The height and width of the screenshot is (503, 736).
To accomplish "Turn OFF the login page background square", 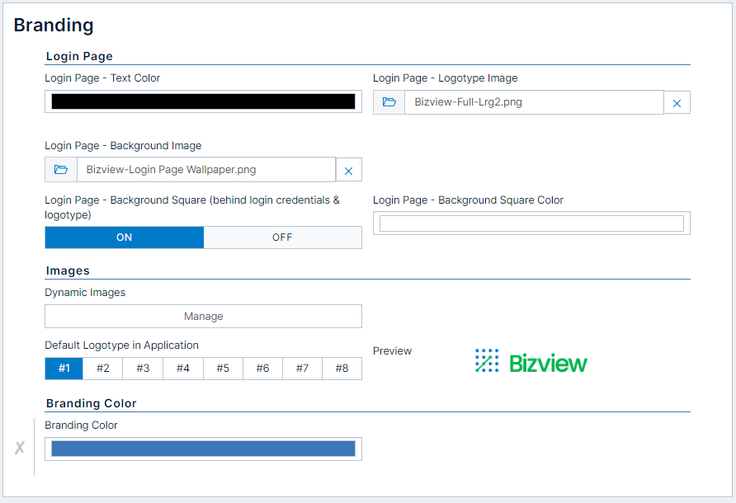I will pos(282,237).
